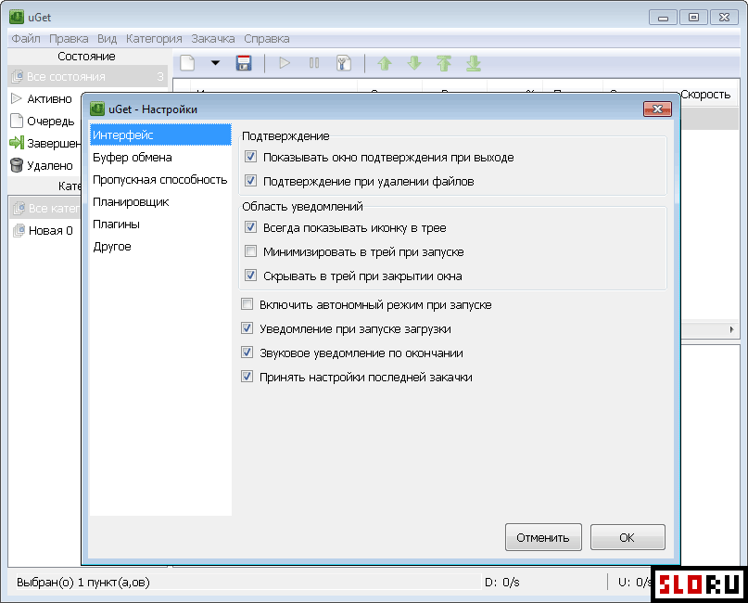Click the new download page icon

pyautogui.click(x=187, y=63)
